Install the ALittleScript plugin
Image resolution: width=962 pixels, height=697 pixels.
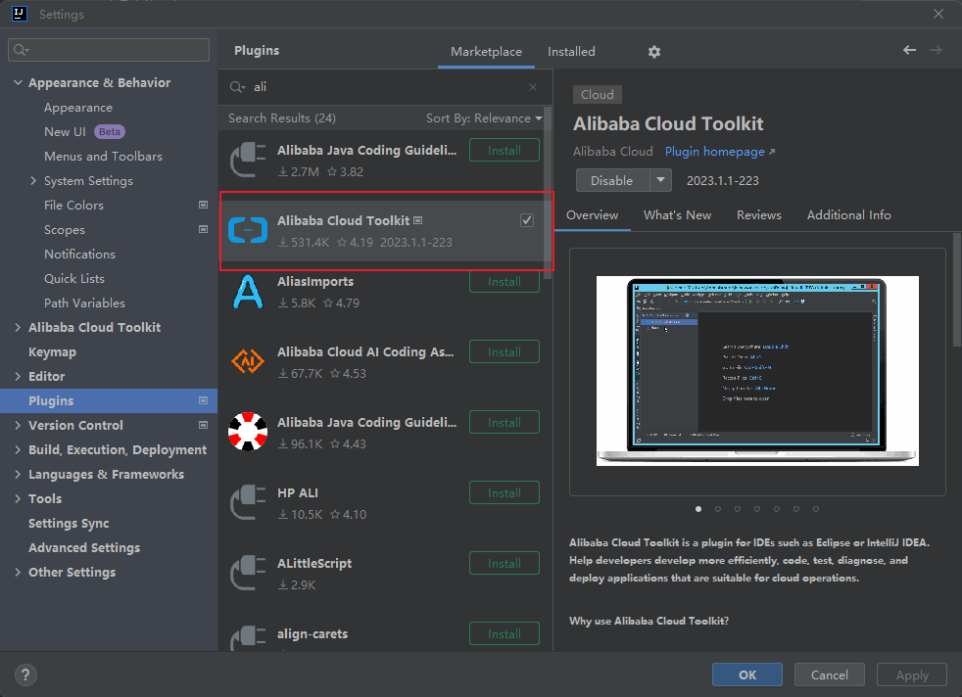click(505, 563)
